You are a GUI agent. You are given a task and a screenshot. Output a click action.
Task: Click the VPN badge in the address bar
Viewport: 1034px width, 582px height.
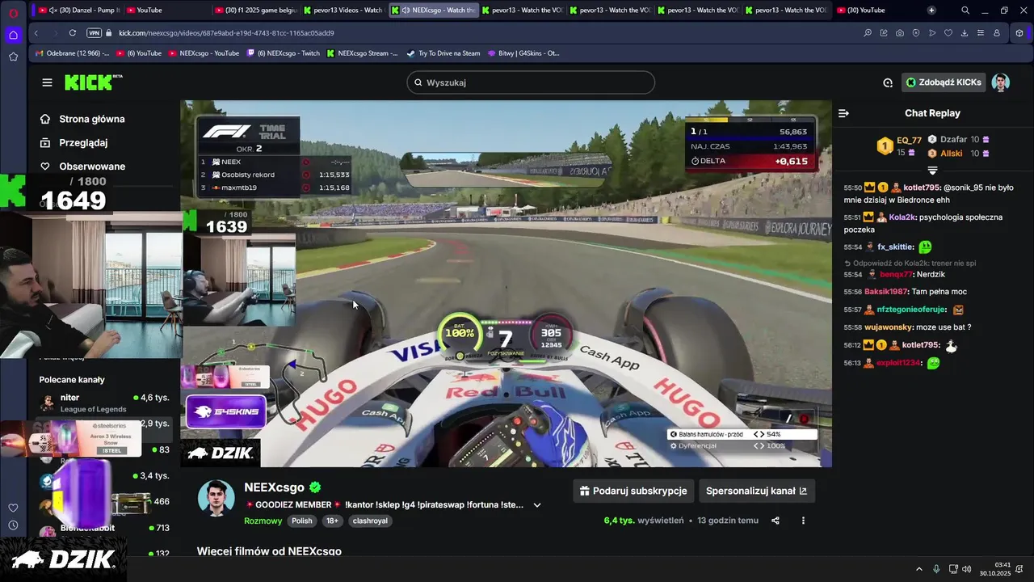pos(94,33)
